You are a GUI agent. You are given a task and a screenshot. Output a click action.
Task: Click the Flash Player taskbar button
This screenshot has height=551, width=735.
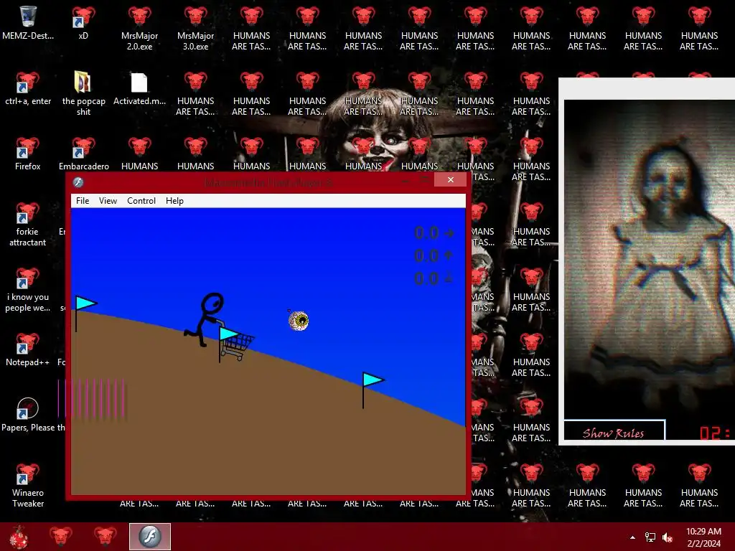click(x=150, y=537)
